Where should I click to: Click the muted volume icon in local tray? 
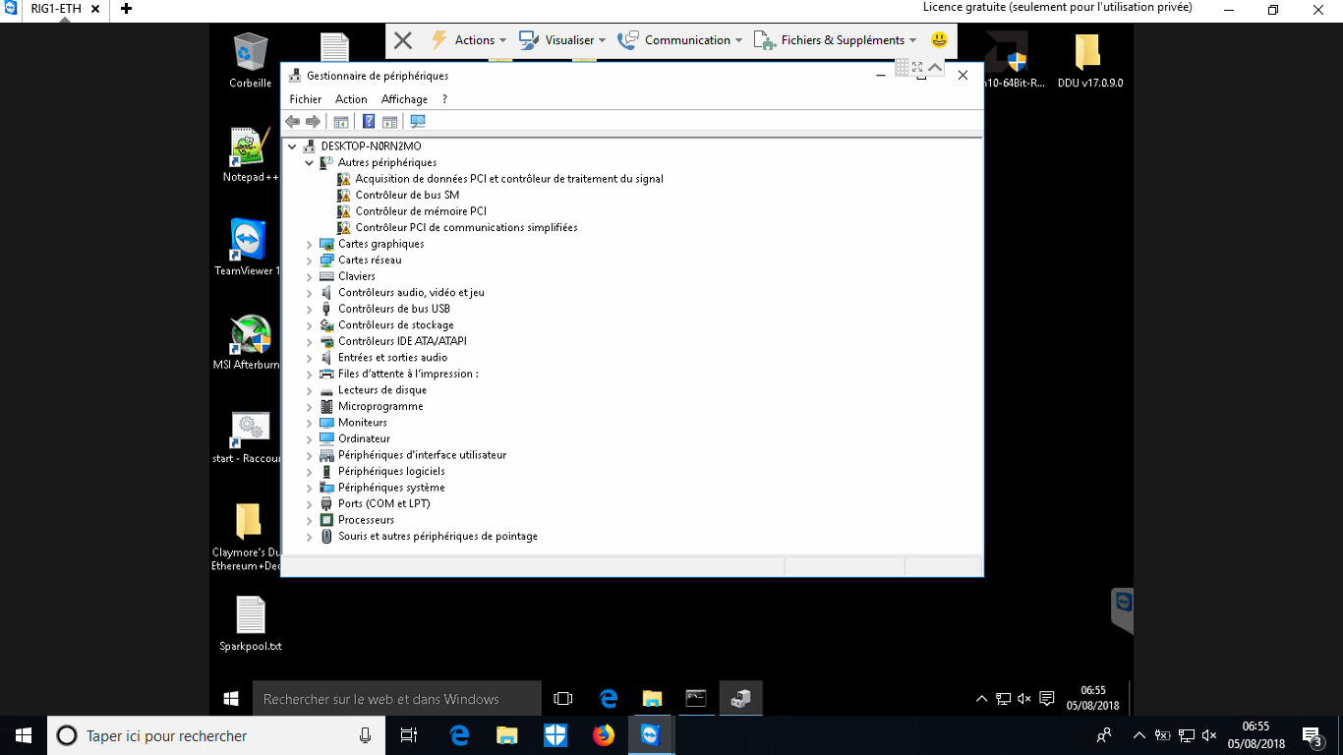pos(1210,735)
